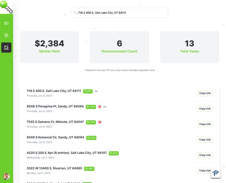Select the Total Views stat card
226x183 pixels.
click(x=190, y=47)
